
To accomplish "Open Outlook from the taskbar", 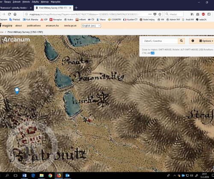I will [67, 176].
